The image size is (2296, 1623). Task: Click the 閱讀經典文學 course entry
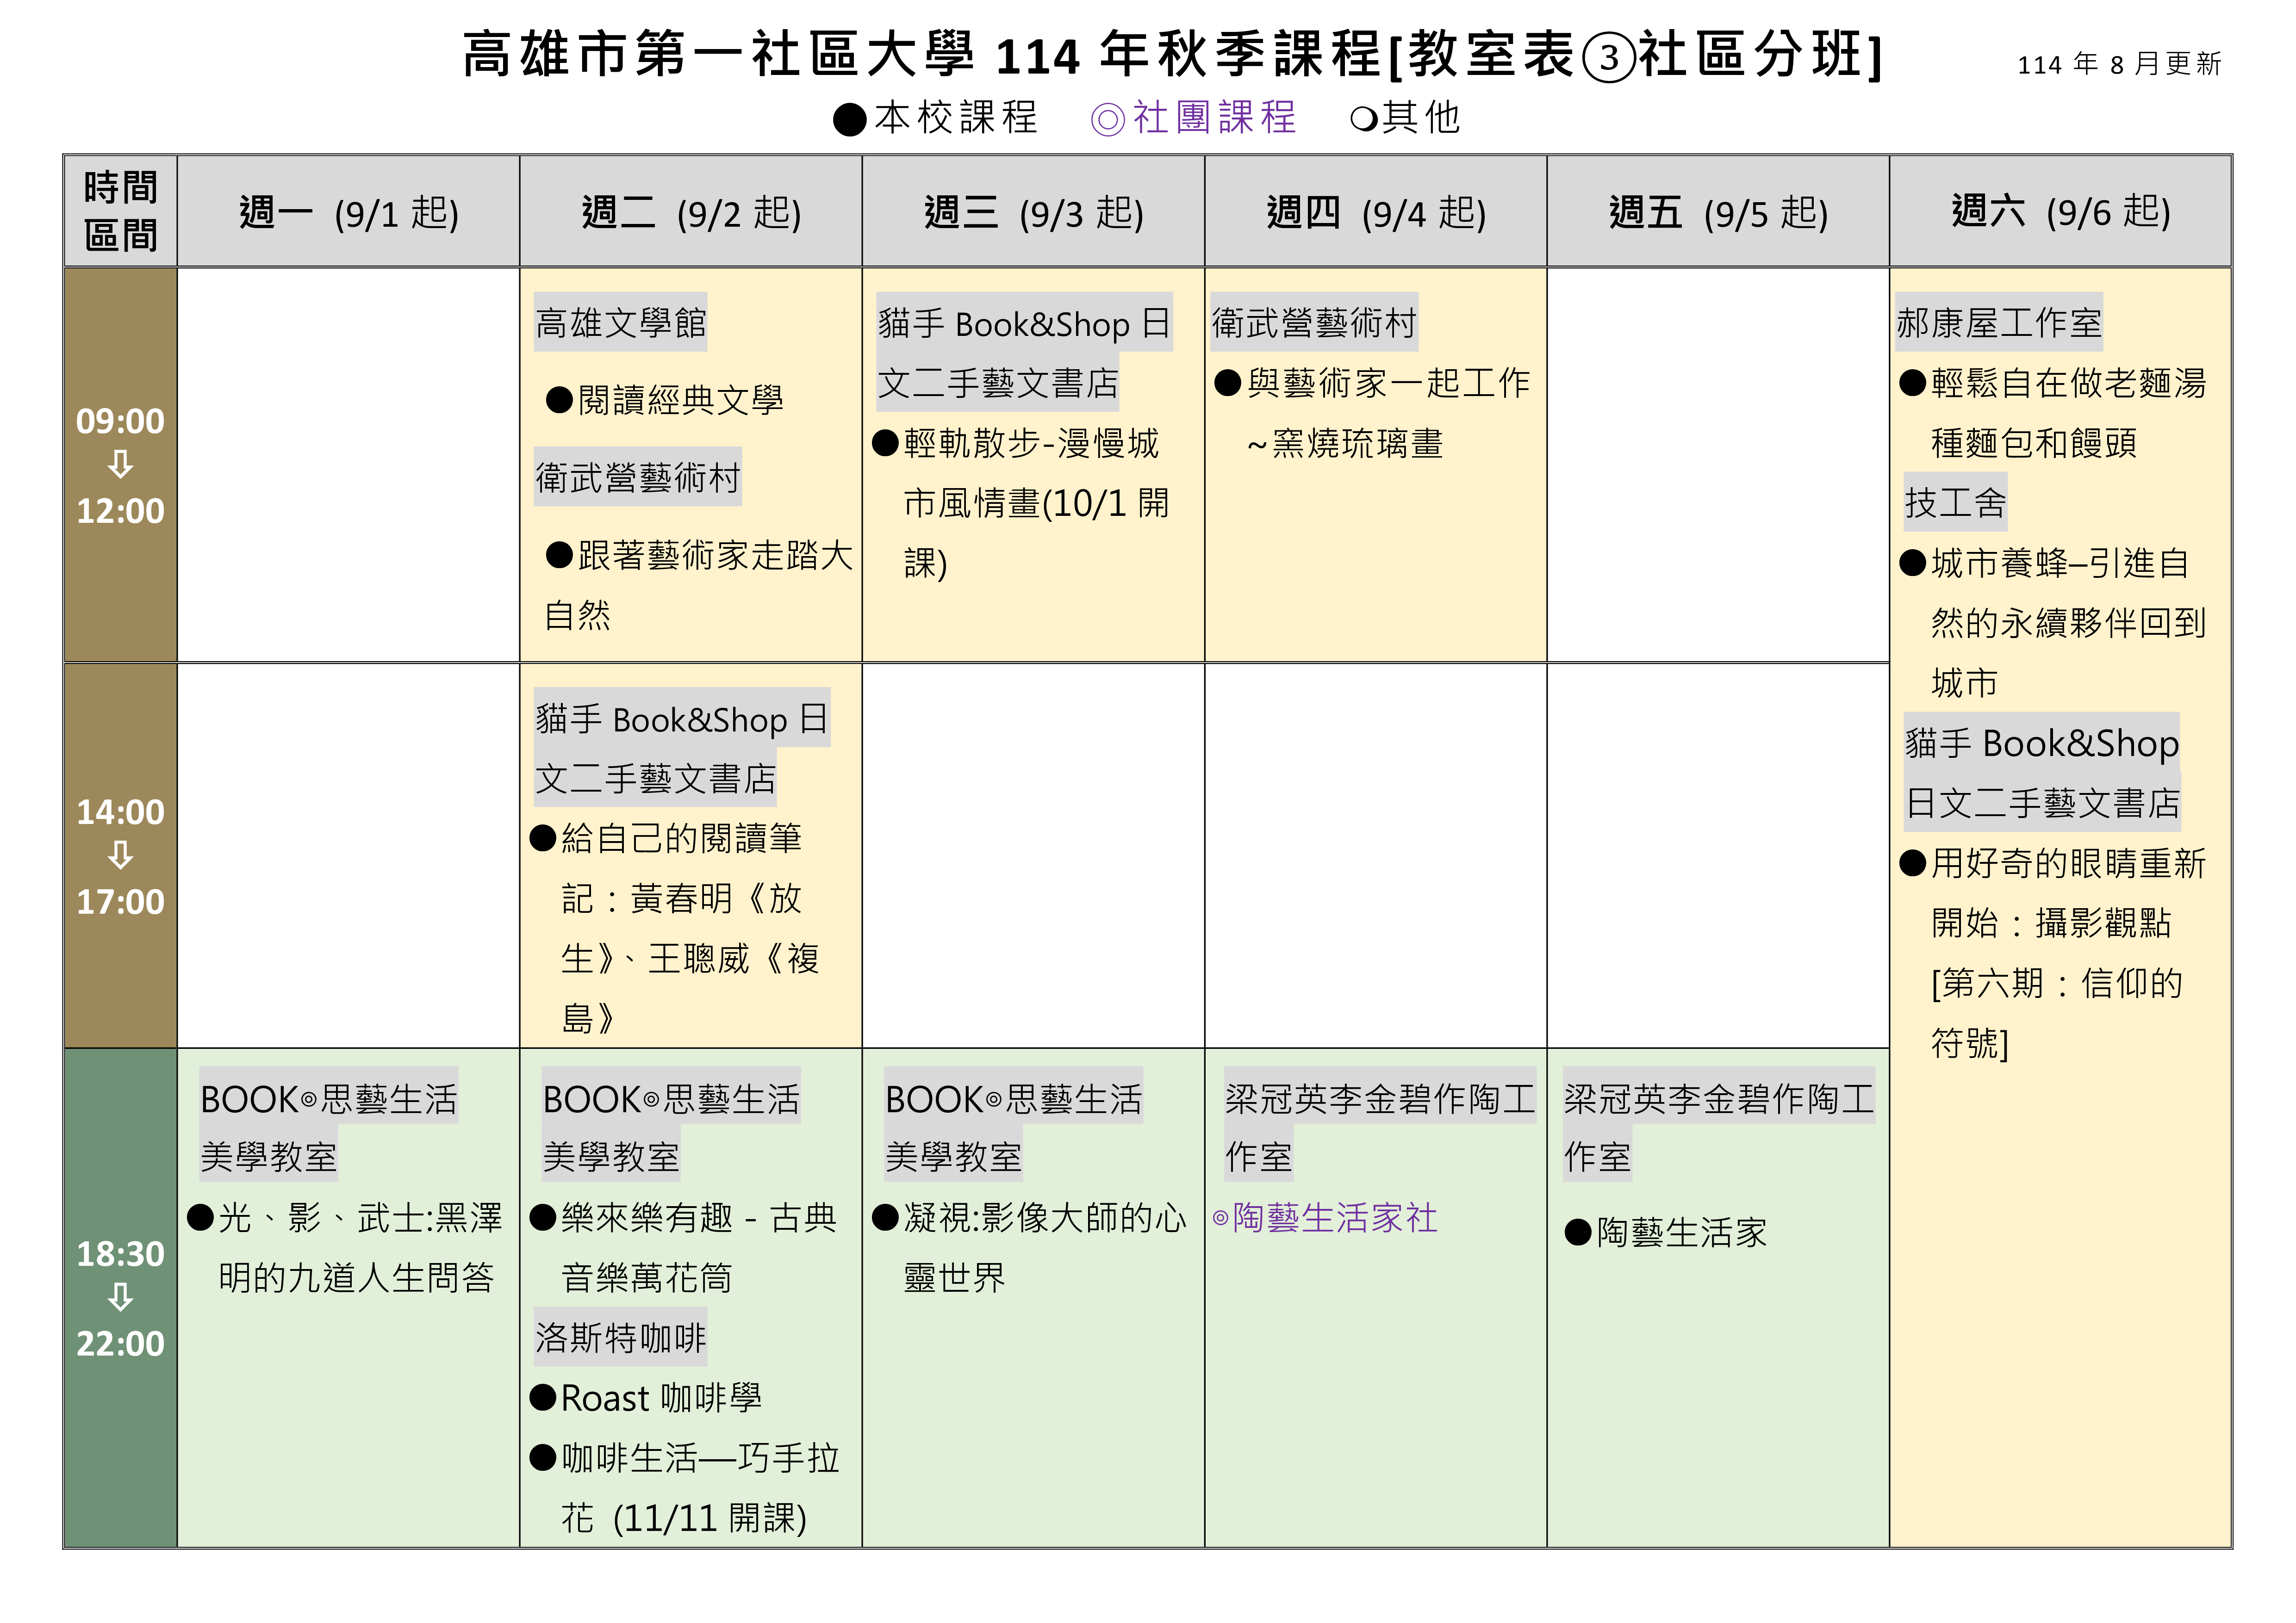pyautogui.click(x=680, y=401)
